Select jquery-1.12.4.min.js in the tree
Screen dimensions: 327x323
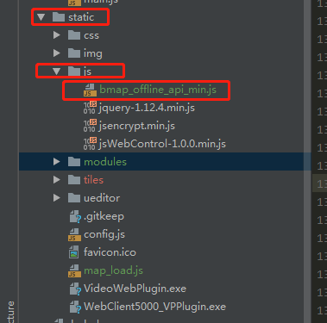[147, 109]
